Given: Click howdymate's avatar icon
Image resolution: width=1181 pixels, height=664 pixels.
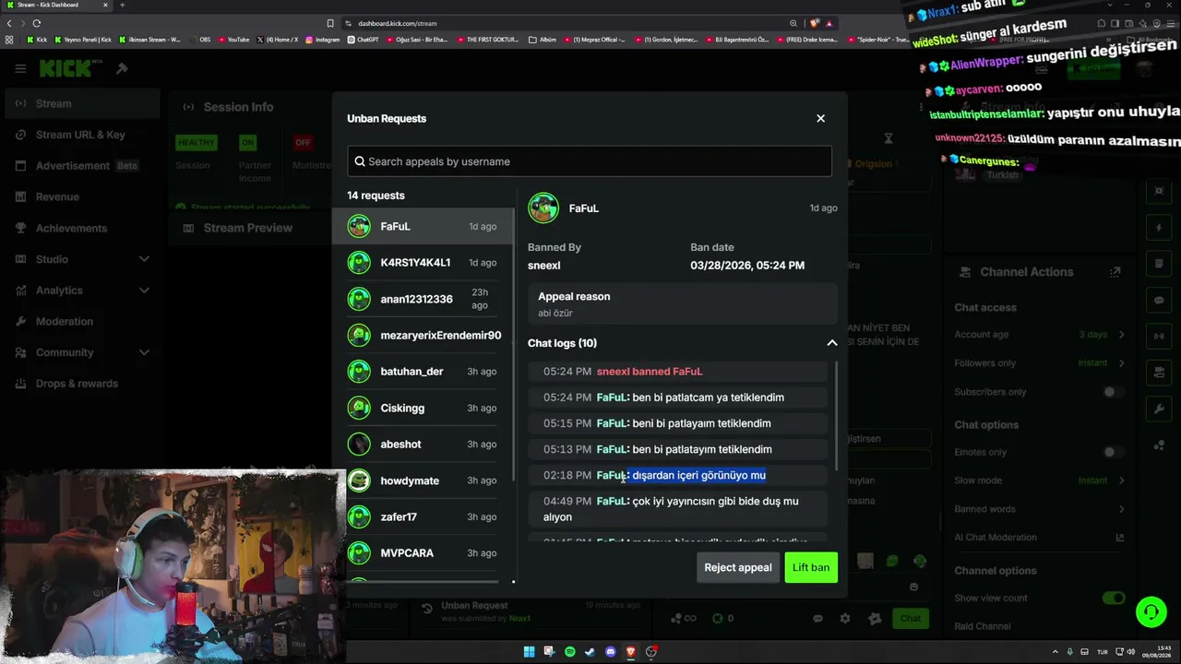Looking at the screenshot, I should [359, 480].
